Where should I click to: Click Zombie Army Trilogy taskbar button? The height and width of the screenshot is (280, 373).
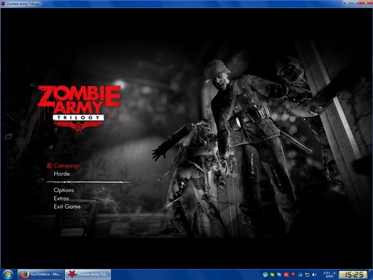[88, 274]
